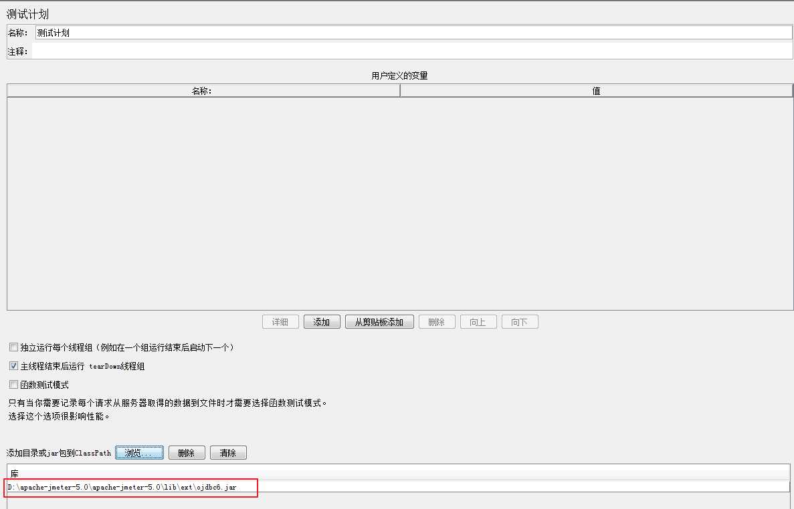
Task: Enable 独立运行每个线程组 checkbox
Action: 13,347
